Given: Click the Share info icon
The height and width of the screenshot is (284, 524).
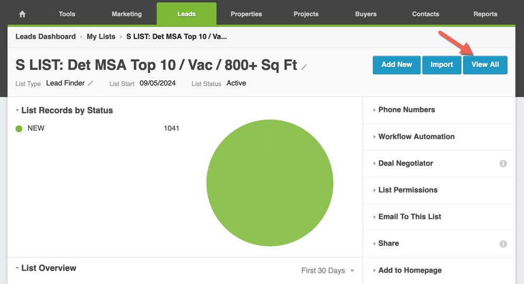Looking at the screenshot, I should point(503,244).
